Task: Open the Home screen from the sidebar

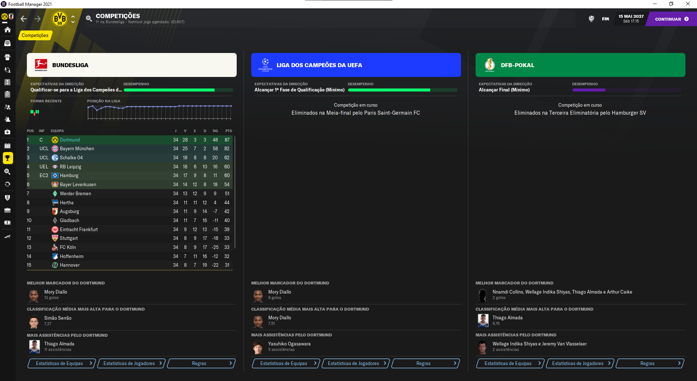Action: [x=7, y=30]
